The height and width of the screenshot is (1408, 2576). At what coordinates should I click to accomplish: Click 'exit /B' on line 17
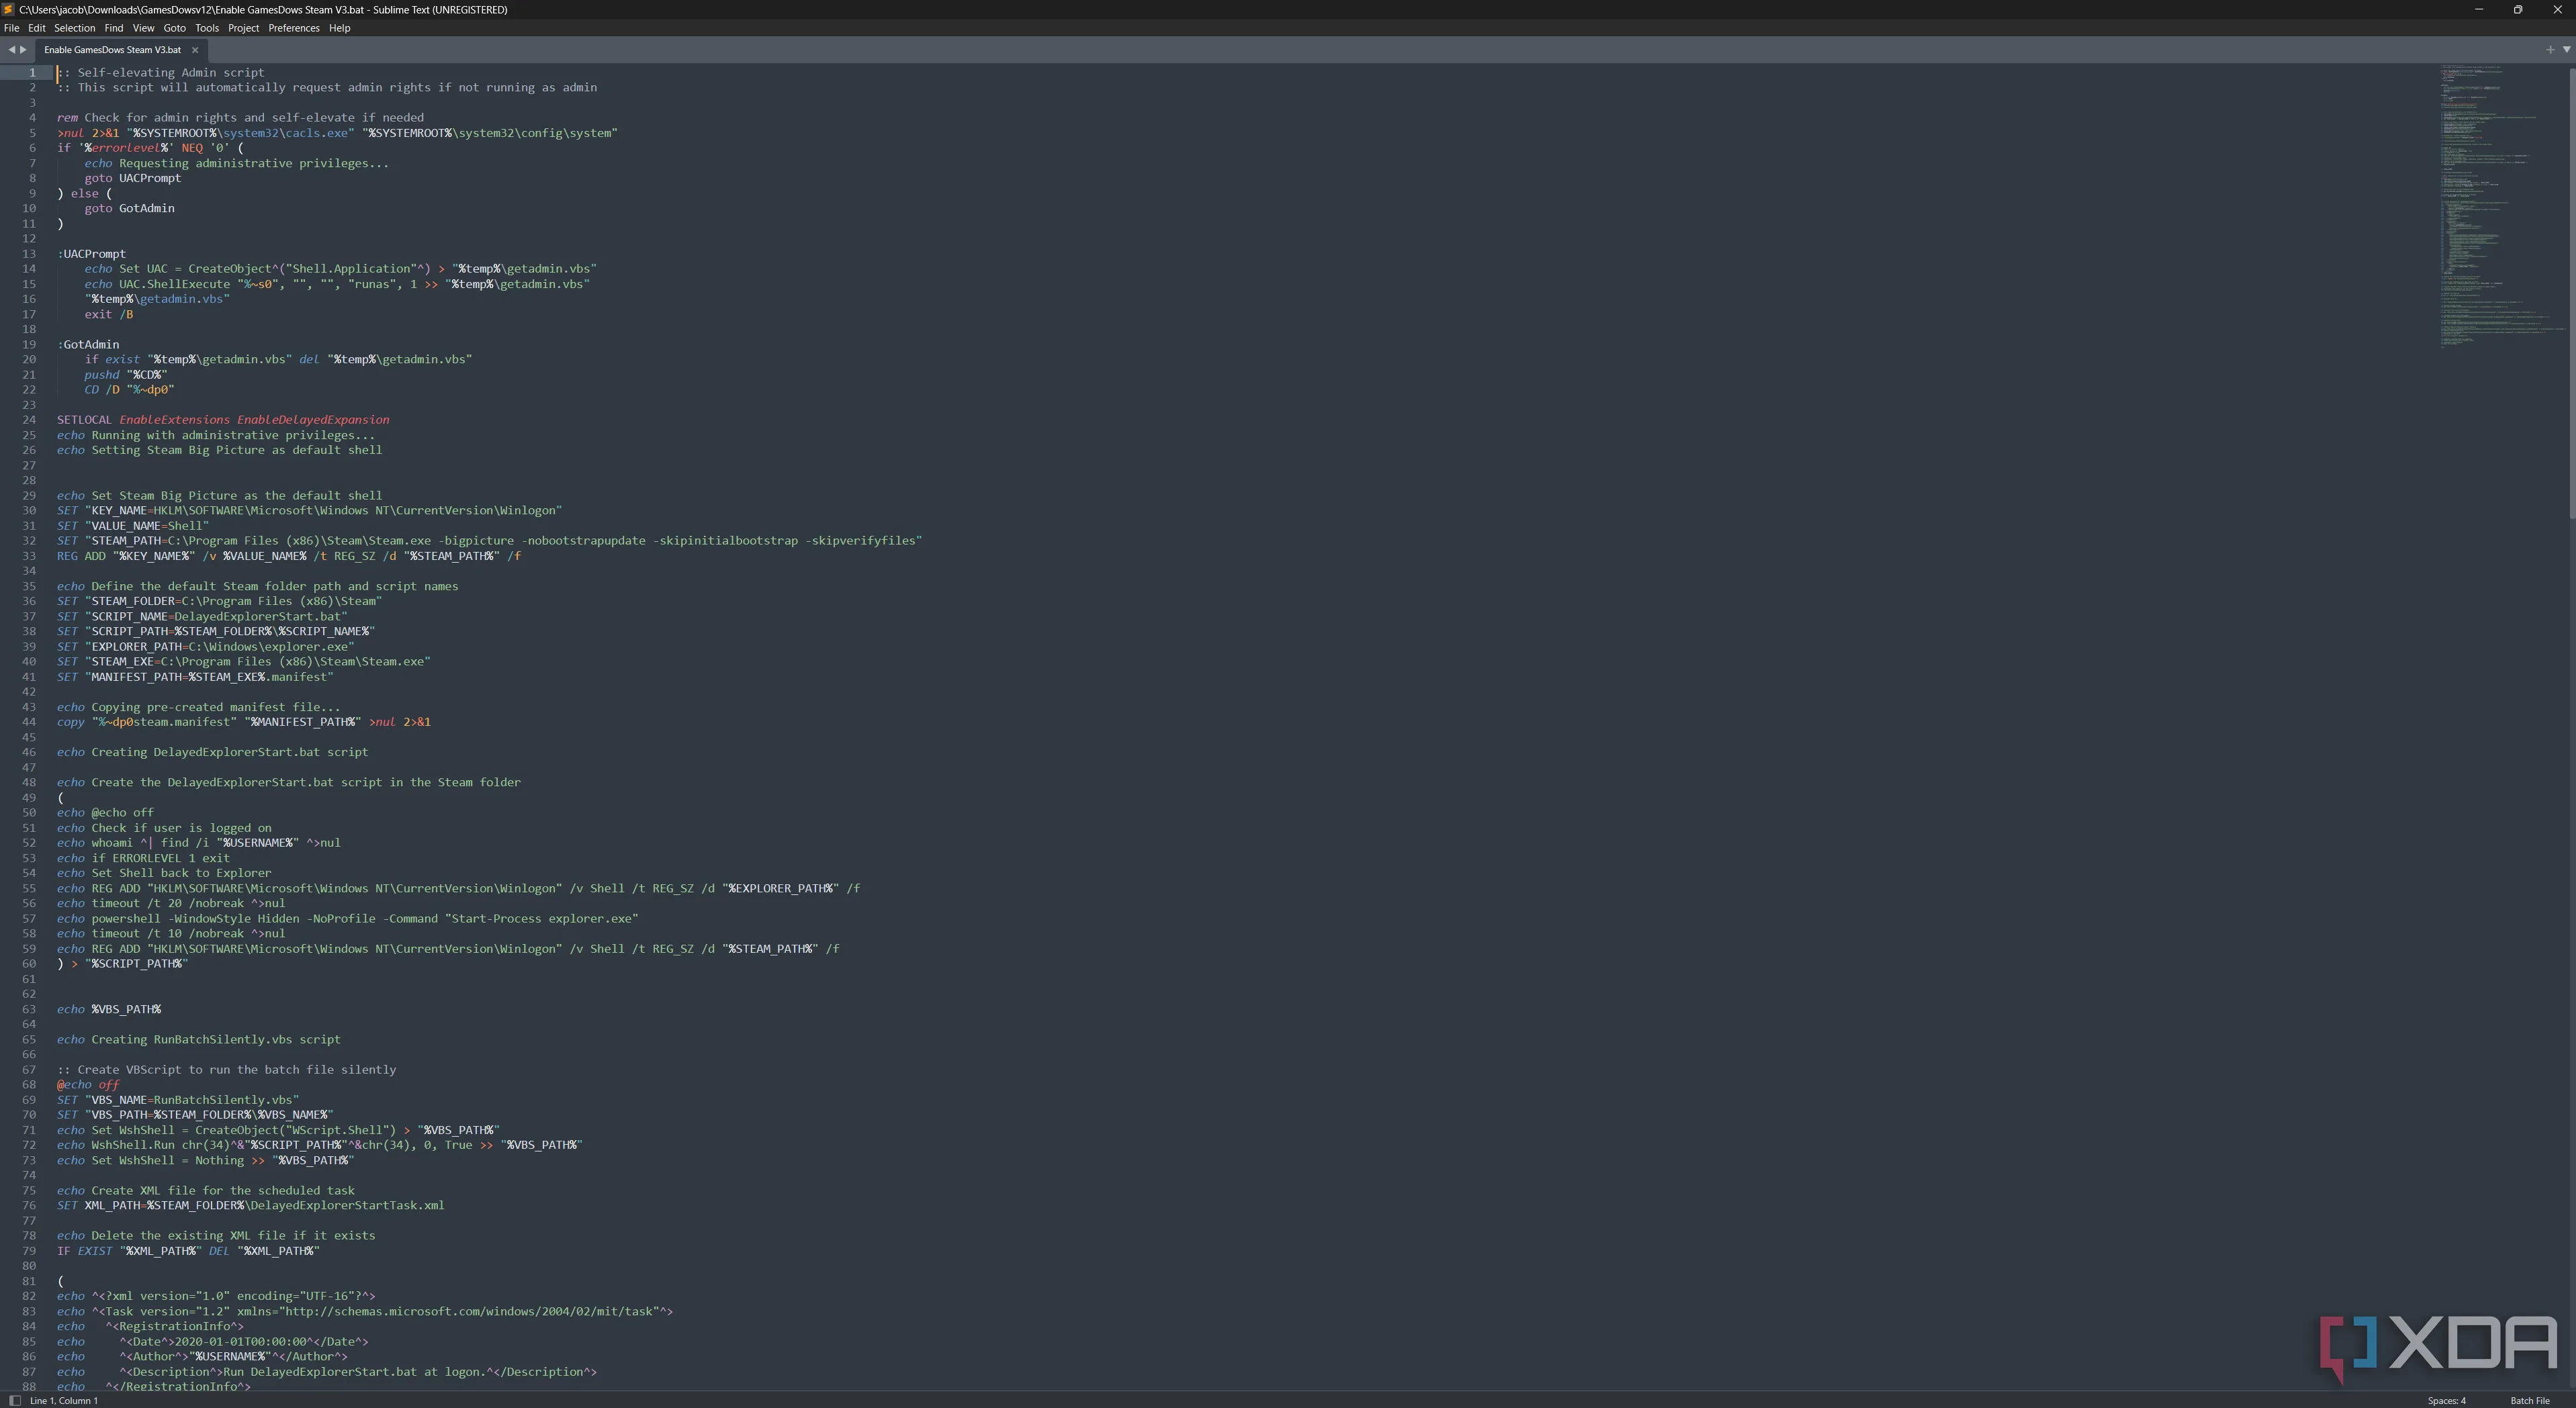tap(109, 314)
